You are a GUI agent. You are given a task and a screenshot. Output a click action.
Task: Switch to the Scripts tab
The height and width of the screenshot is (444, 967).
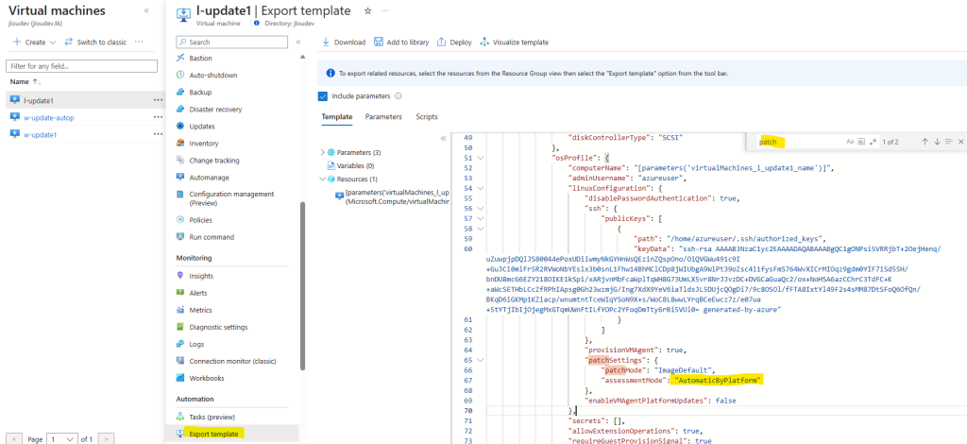coord(427,116)
